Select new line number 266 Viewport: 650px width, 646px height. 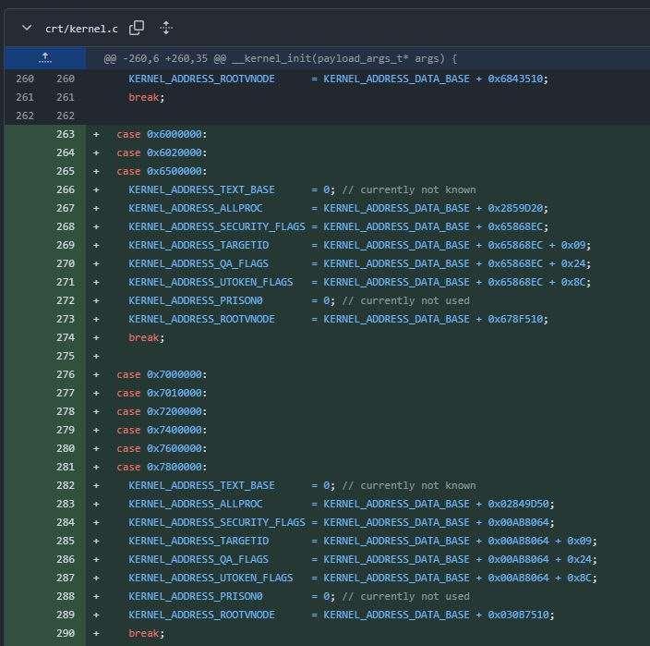pos(66,189)
